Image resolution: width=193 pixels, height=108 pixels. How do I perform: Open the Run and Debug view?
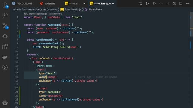click(5, 36)
